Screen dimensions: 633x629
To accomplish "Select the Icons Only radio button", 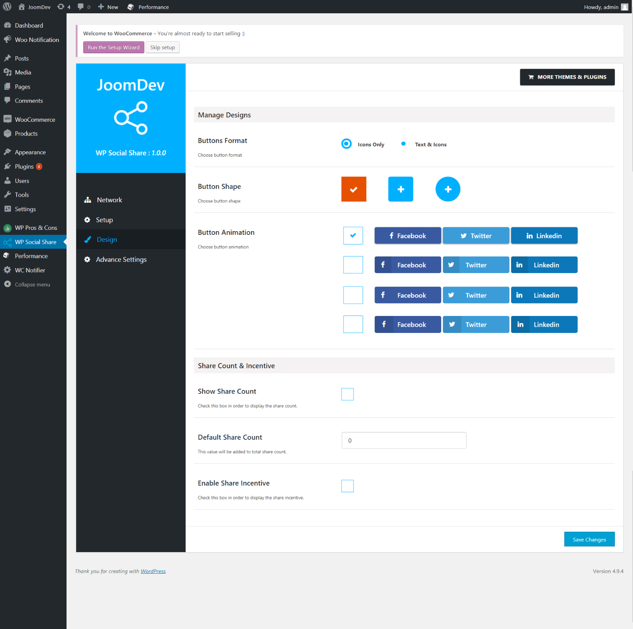I will click(x=346, y=144).
